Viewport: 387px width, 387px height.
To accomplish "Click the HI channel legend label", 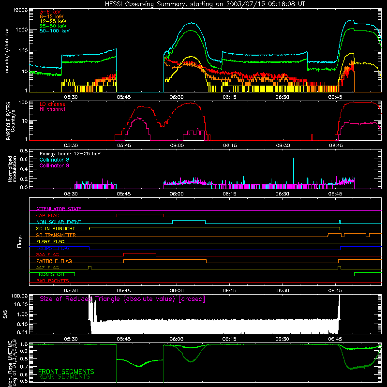I will pos(52,109).
